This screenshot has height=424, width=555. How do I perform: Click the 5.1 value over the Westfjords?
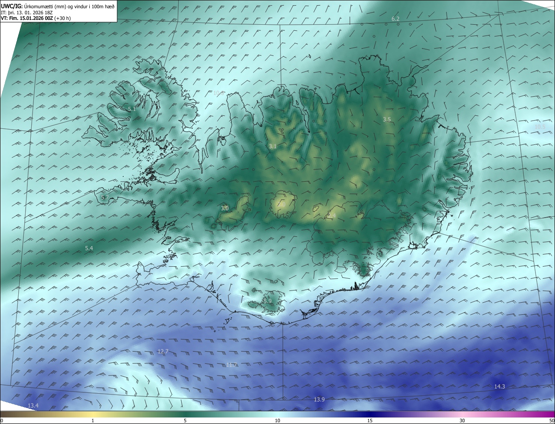click(132, 109)
